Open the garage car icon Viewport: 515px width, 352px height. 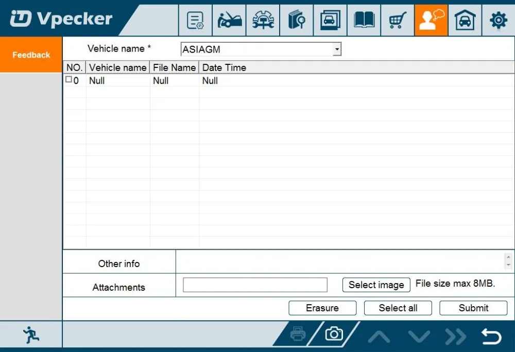[465, 21]
